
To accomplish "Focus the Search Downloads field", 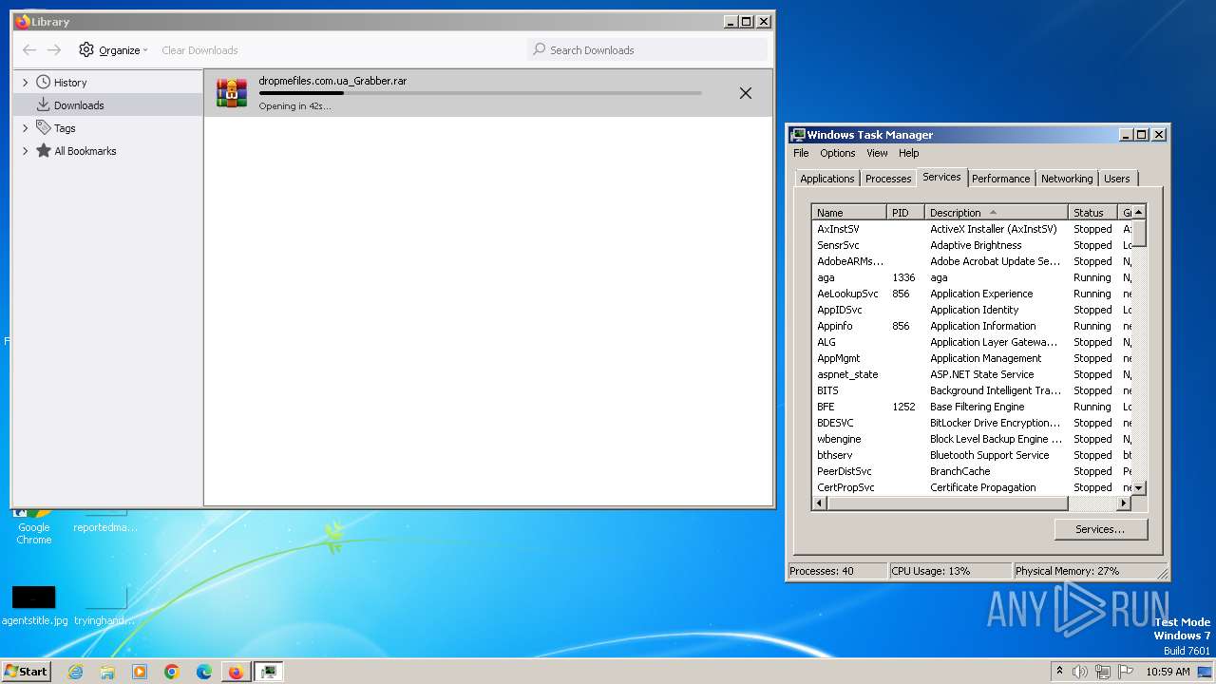I will click(647, 50).
